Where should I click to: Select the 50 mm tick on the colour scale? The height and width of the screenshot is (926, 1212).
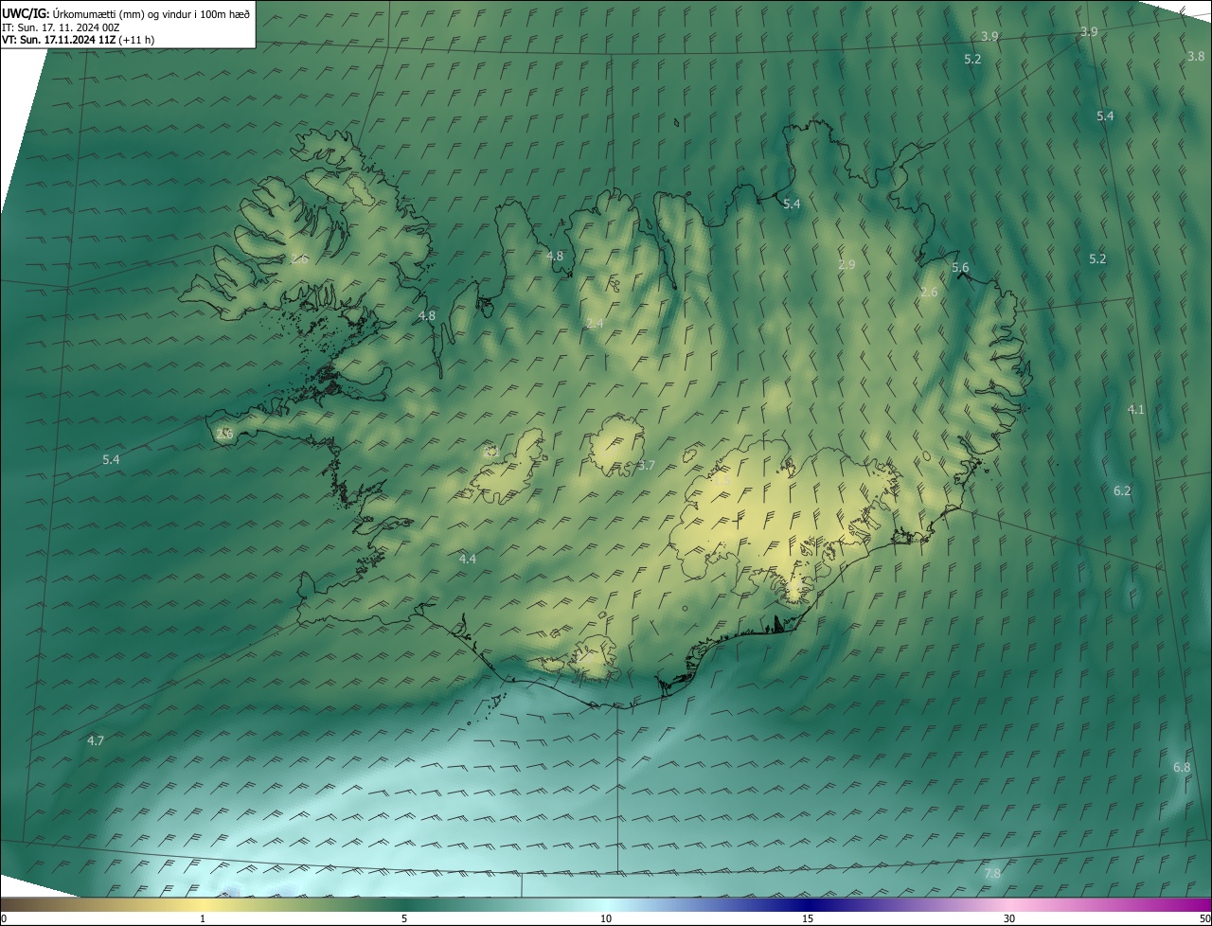1204,918
